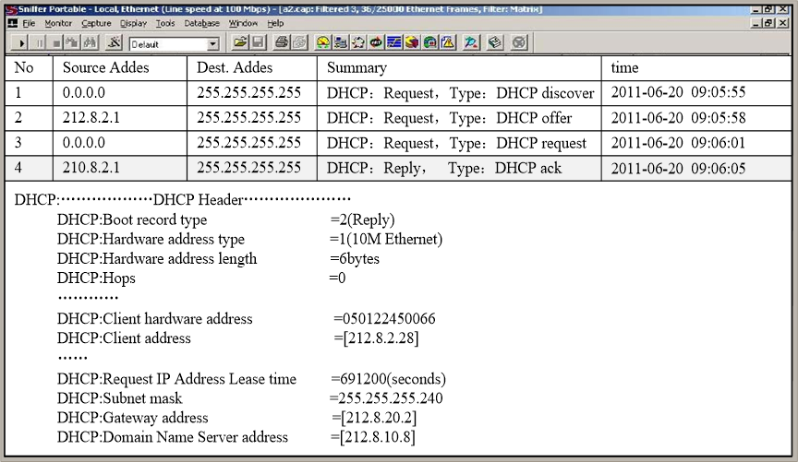Expand the Default filter dropdown arrow
This screenshot has height=462, width=798.
tap(212, 44)
